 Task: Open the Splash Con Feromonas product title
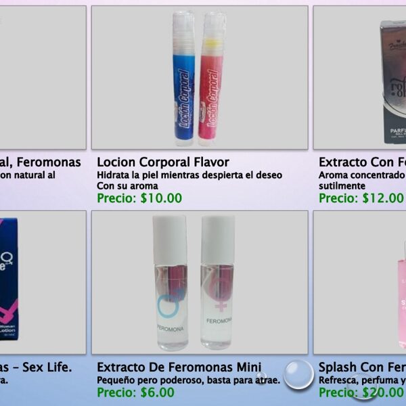(x=362, y=367)
